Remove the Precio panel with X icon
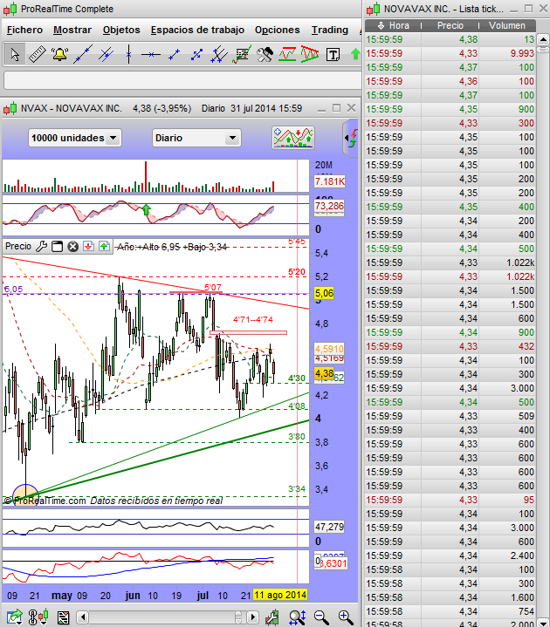550x627 pixels. coord(72,246)
